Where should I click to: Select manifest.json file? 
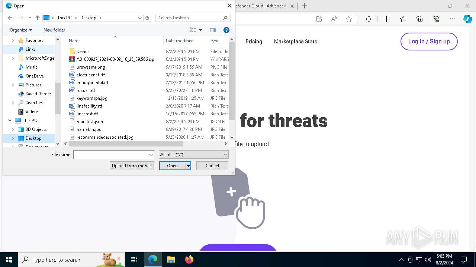[90, 122]
